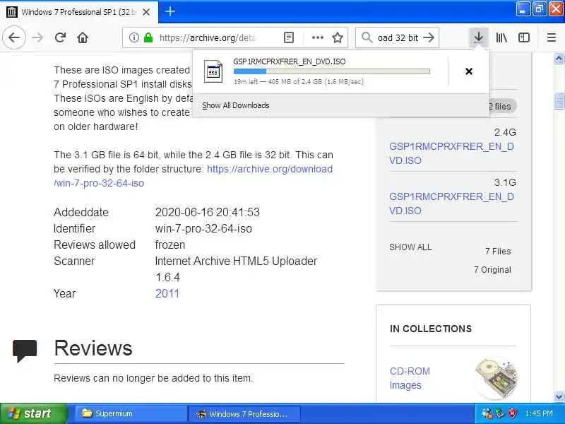Bookmark this page with the star
This screenshot has height=424, width=565.
tap(338, 37)
